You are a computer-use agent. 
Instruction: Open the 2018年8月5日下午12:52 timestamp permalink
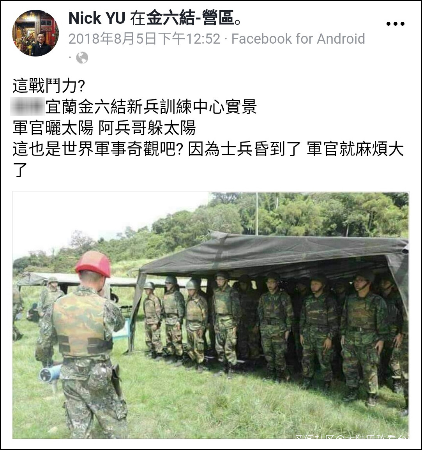tap(145, 39)
